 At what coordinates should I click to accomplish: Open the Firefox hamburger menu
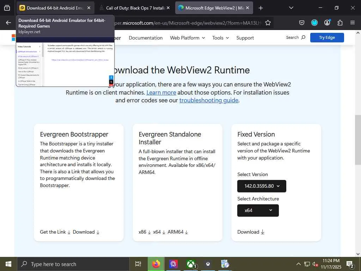point(353,23)
